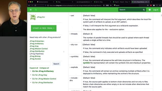162x91 pixels.
Task: Open the hamburger menu in green header
Action: point(31,10)
